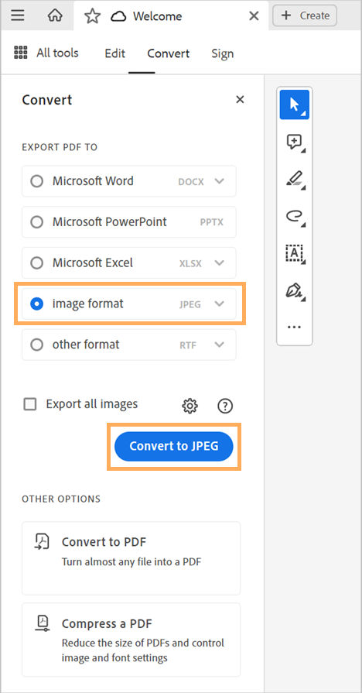362x693 pixels.
Task: Activate the freehand draw tool
Action: pos(295,216)
